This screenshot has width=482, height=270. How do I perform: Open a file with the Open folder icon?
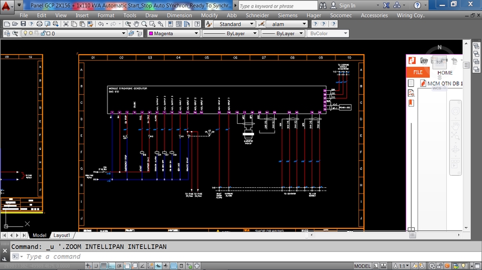pos(15,24)
